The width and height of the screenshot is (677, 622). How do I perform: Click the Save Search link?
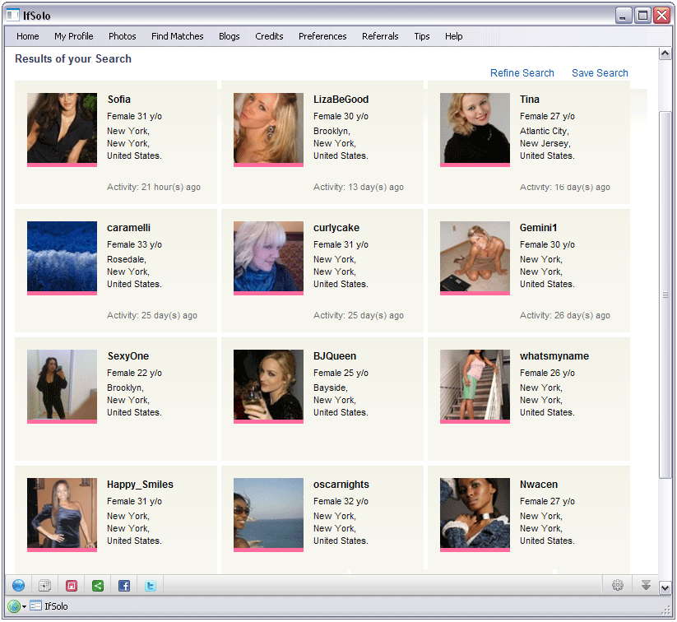[x=600, y=73]
